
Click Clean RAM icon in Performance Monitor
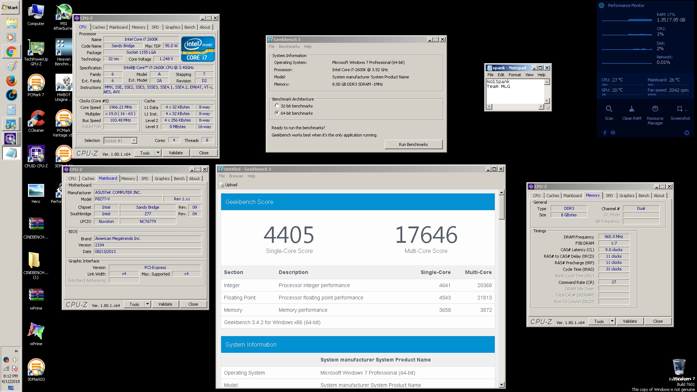pos(632,113)
